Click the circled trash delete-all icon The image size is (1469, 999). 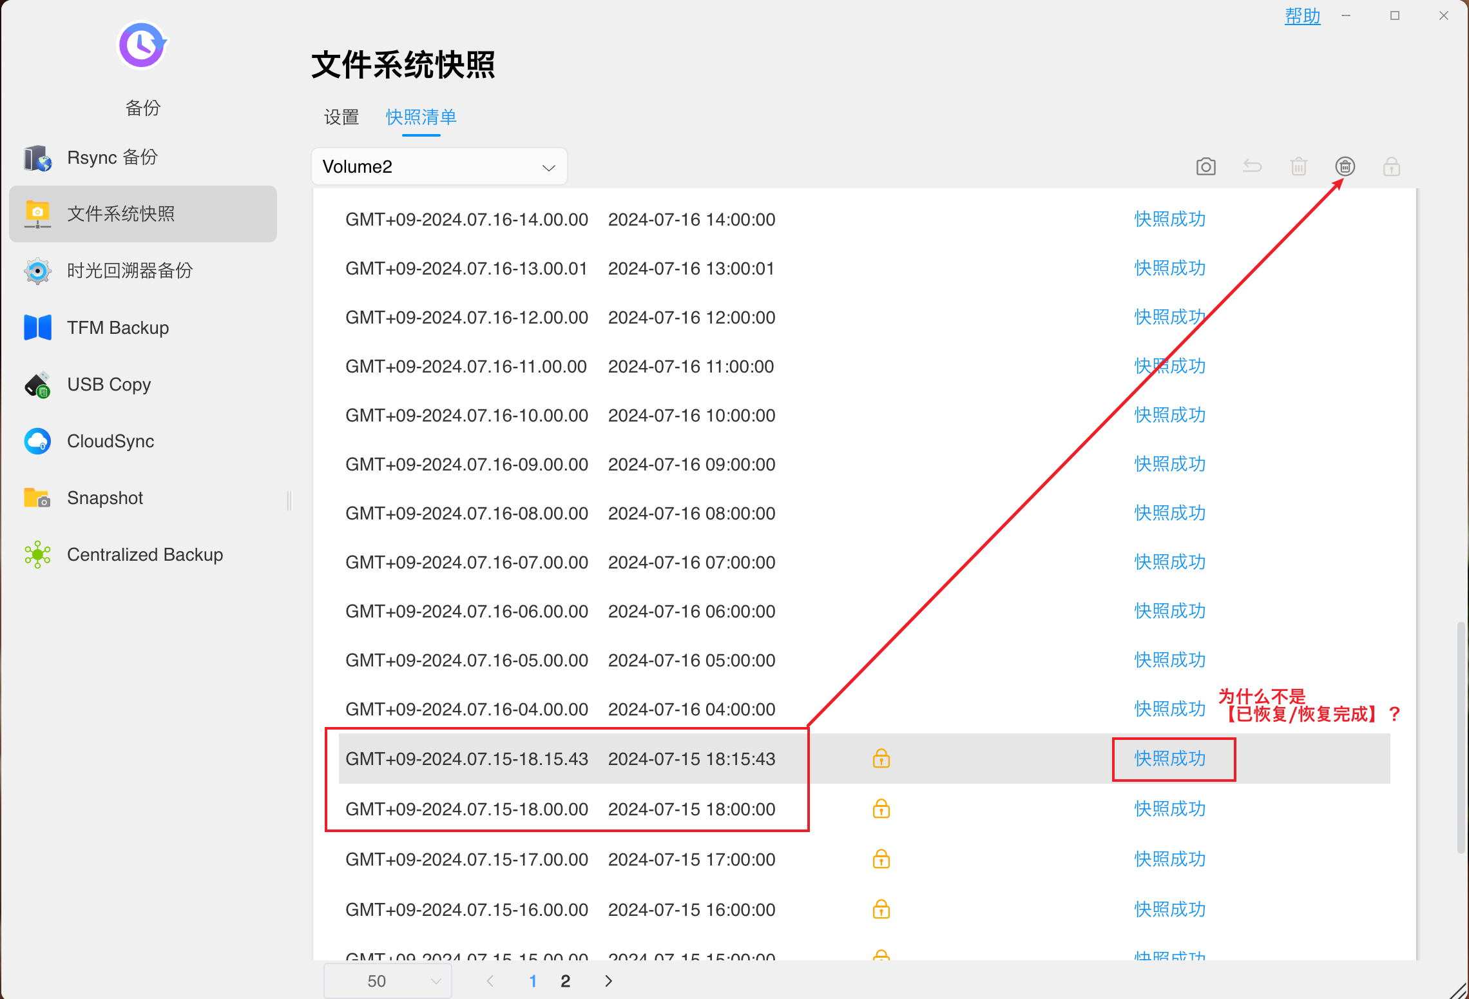(x=1345, y=167)
